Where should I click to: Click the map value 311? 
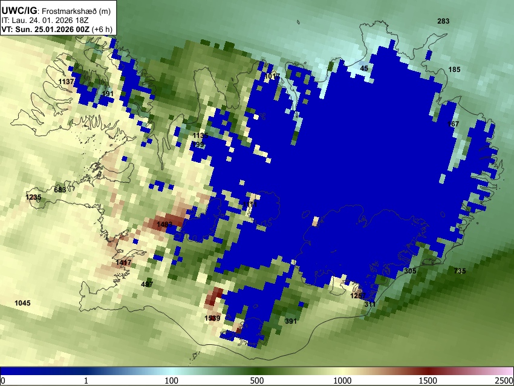point(369,304)
